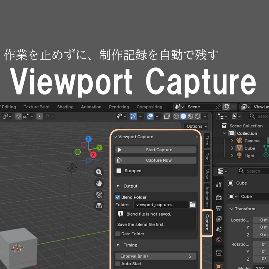Open the Tool properties tab icon
The image size is (269, 269).
[x=219, y=185]
